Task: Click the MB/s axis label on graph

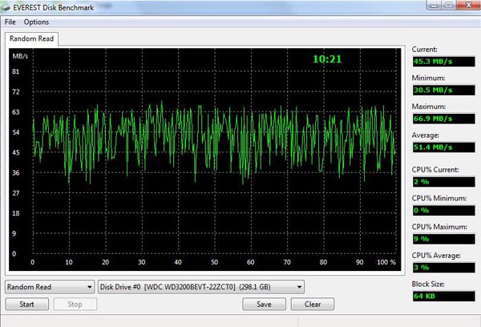Action: [x=20, y=56]
